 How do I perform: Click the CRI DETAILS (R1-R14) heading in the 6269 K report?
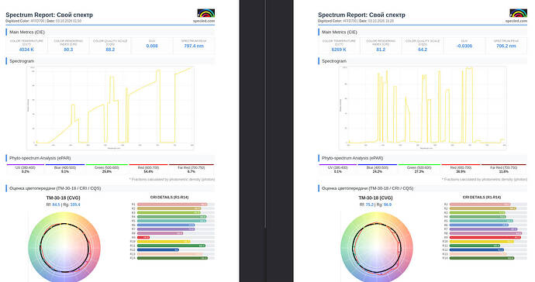(481, 197)
